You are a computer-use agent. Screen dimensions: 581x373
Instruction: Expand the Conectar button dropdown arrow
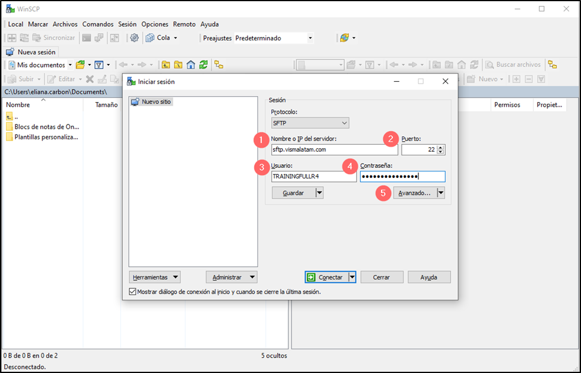click(352, 277)
